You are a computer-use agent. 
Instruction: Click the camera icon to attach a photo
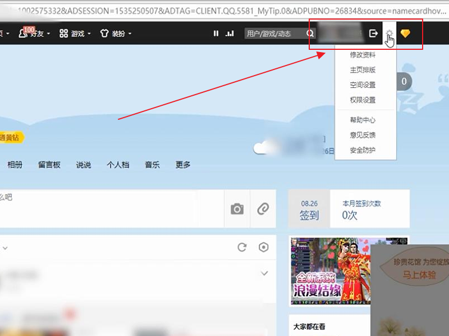coord(236,208)
